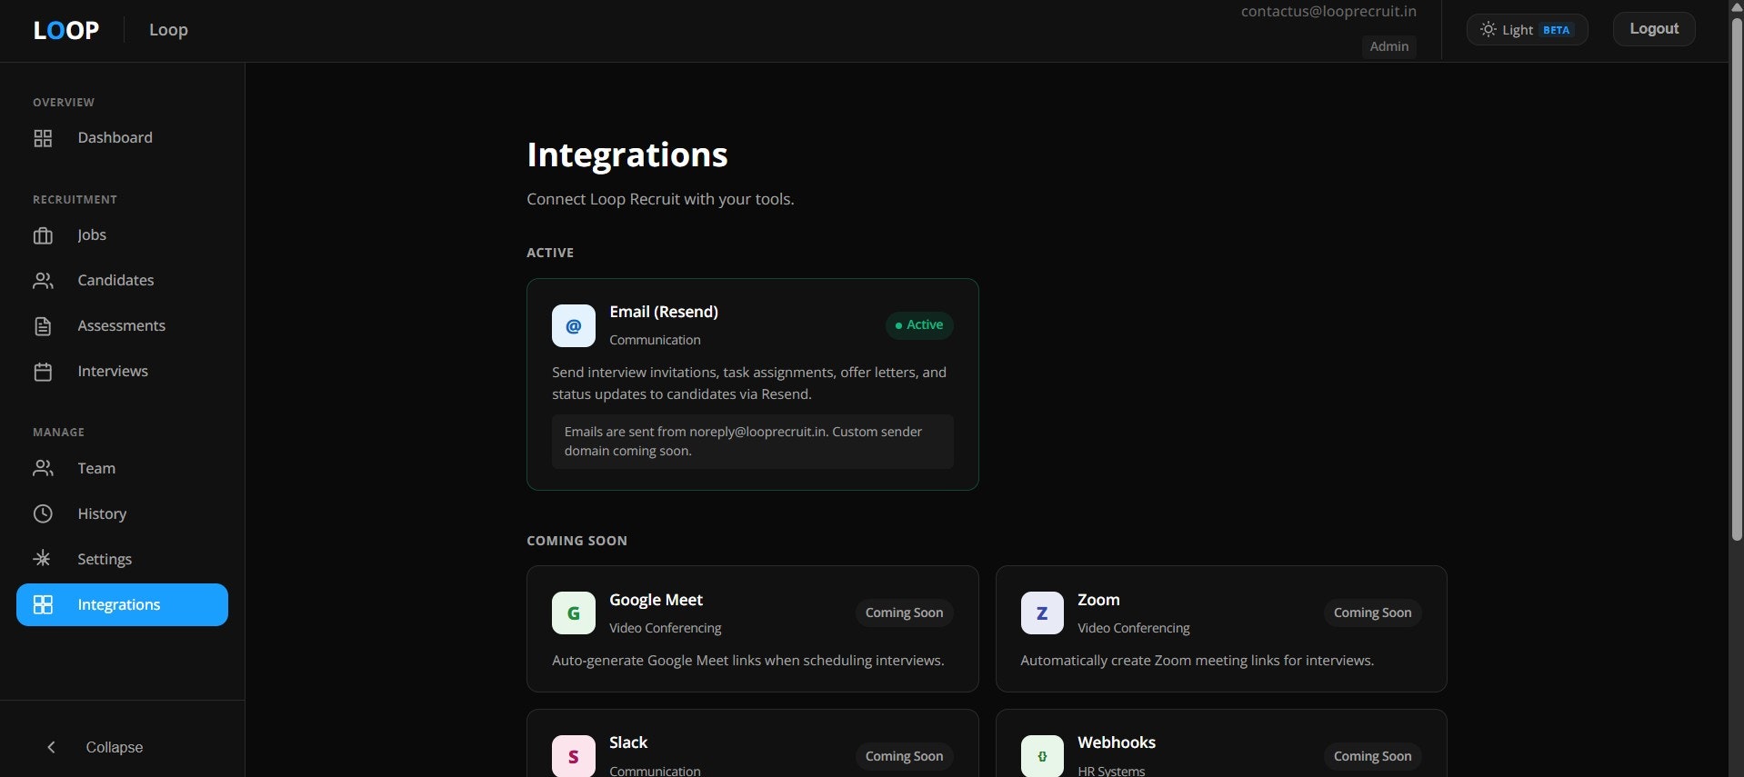
Task: Click the Loop workspace name in header
Action: (x=168, y=30)
